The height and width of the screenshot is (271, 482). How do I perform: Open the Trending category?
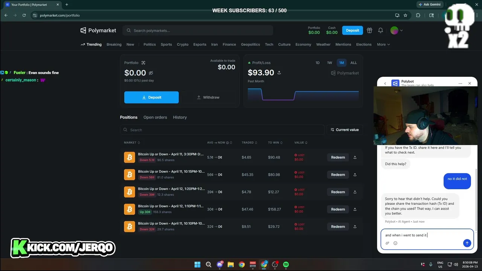coord(91,44)
